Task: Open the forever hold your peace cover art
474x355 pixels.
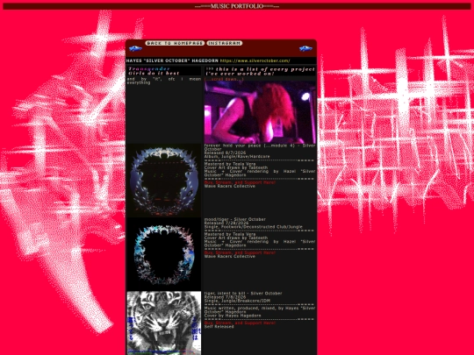Action: click(x=164, y=181)
